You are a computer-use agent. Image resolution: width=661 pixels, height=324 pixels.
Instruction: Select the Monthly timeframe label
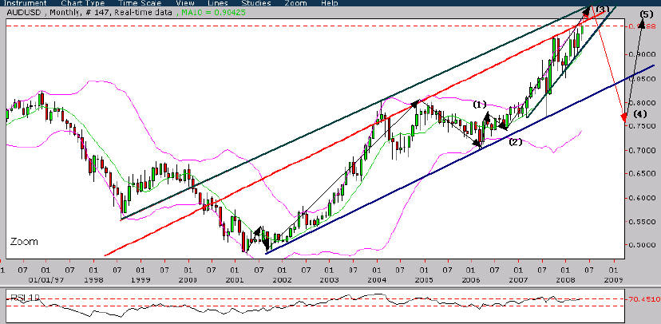(64, 12)
